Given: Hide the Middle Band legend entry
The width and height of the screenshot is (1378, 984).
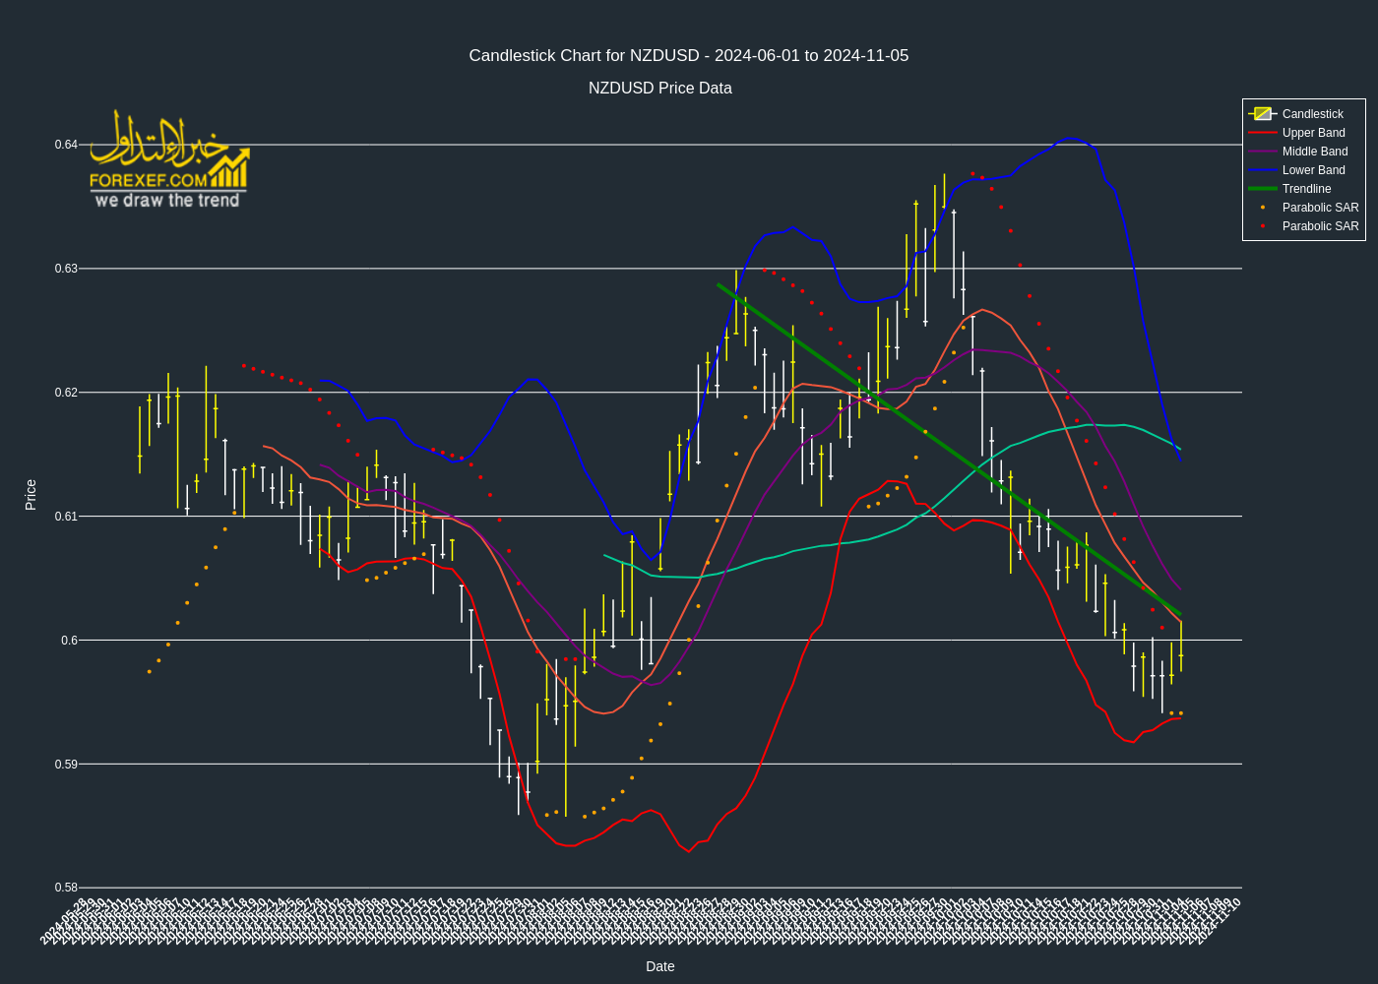Looking at the screenshot, I should (x=1303, y=152).
